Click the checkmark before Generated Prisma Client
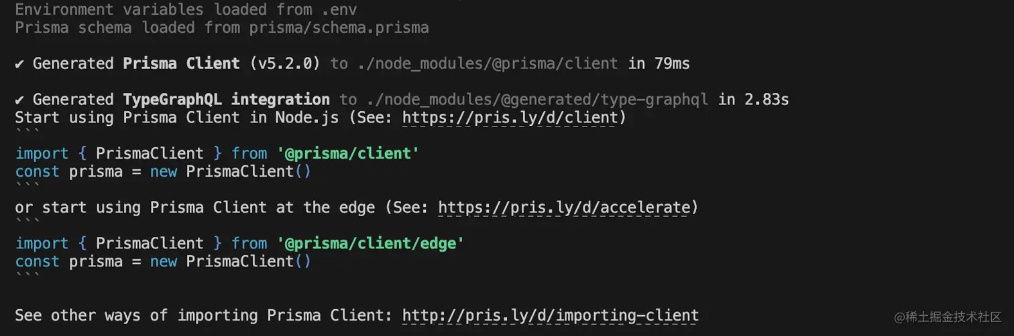1014x336 pixels. [19, 64]
